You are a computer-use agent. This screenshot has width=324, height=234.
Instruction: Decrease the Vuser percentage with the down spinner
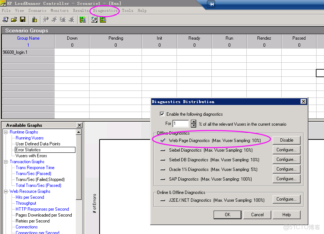194,125
